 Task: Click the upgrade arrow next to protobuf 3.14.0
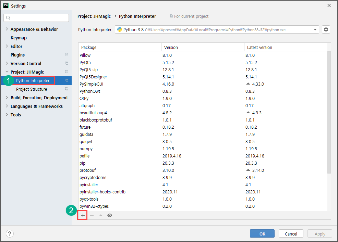point(248,170)
